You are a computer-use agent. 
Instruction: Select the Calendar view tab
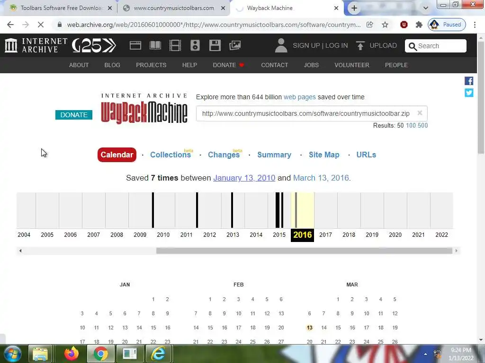pos(117,155)
